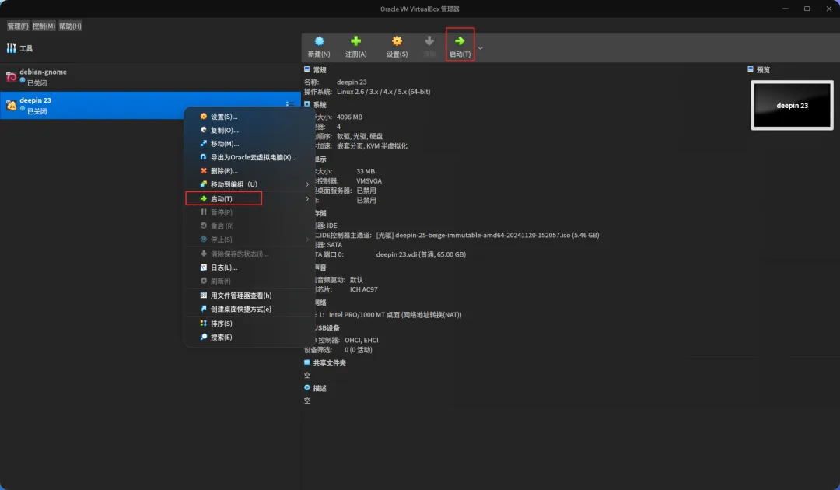Click the disabled 清除保存的状态(I)... entry

[248, 254]
